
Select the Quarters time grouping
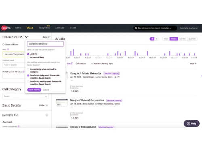point(192,39)
